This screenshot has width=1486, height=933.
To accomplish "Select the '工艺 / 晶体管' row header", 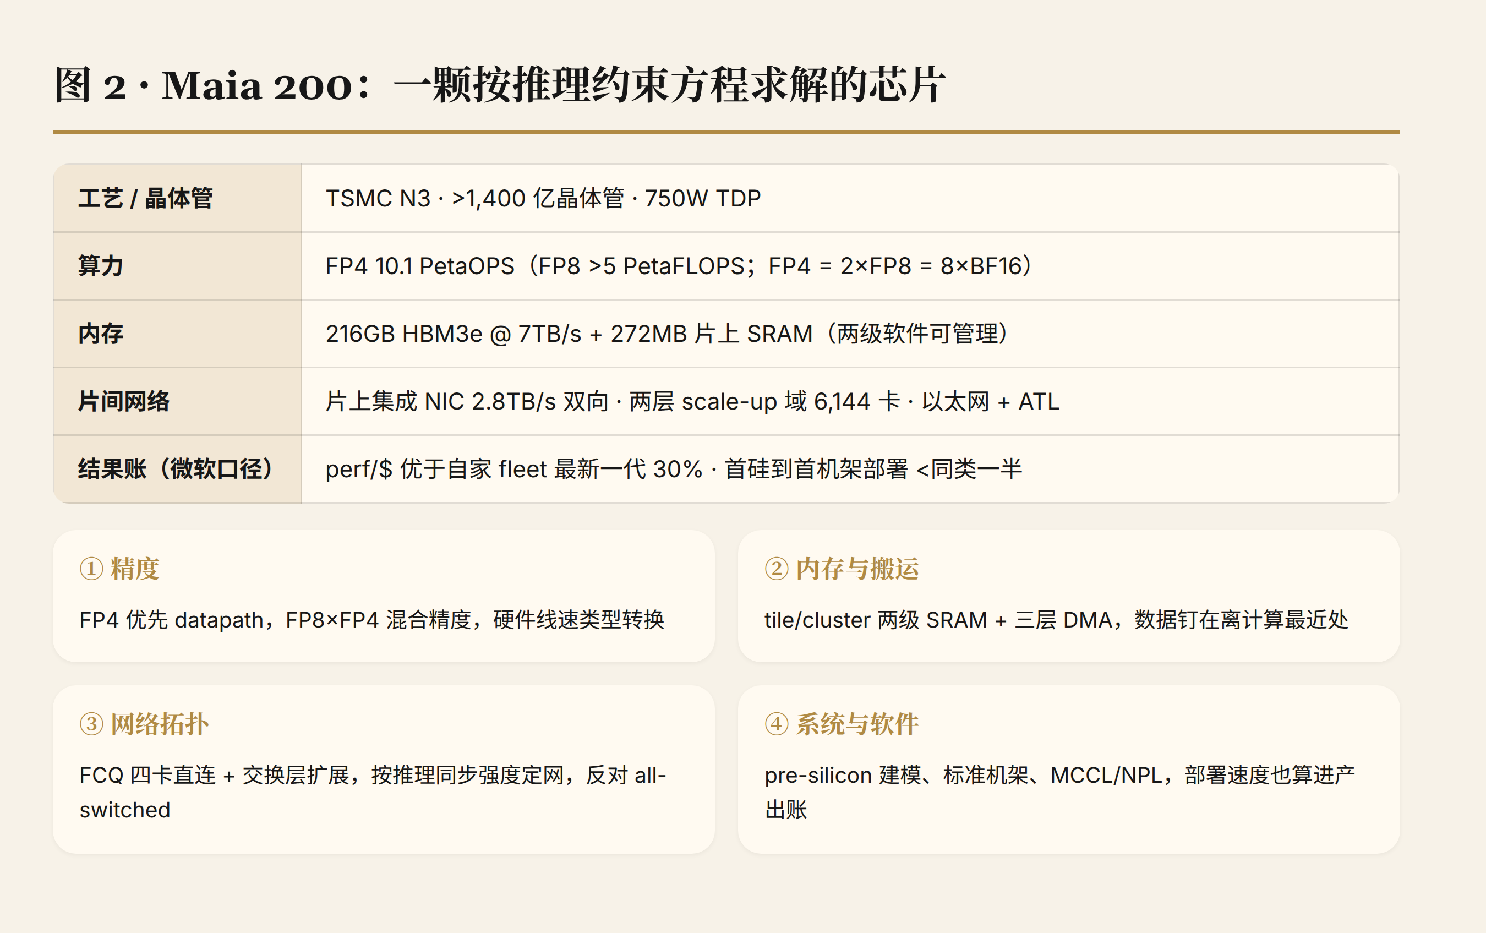I will 177,198.
